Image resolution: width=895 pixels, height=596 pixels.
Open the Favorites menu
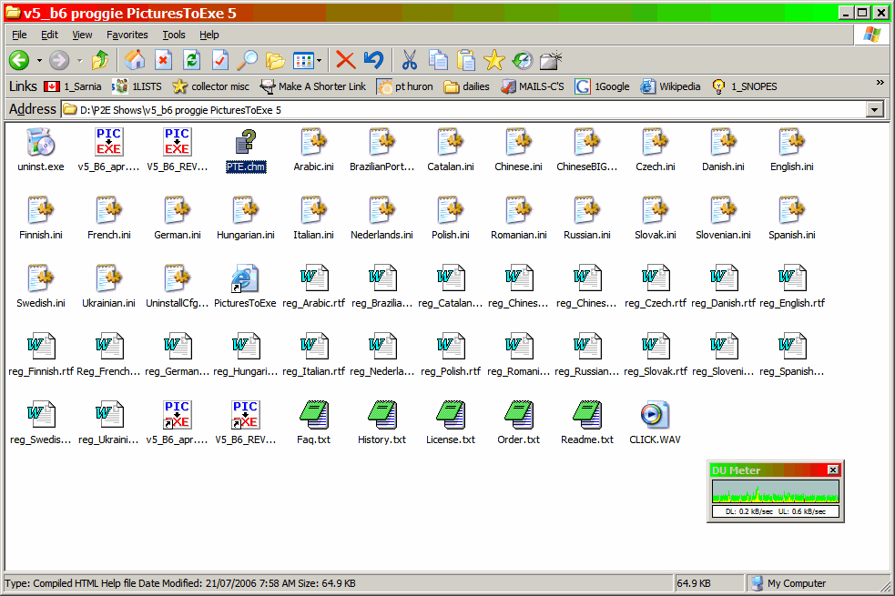[x=127, y=35]
